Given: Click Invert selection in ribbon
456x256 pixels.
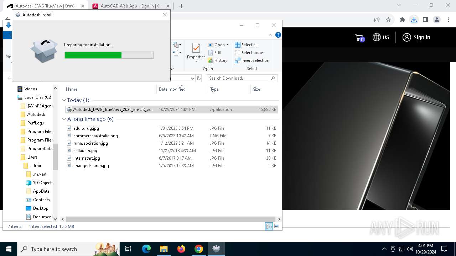Looking at the screenshot, I should tap(252, 60).
